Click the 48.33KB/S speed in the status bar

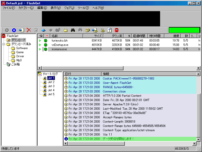pos(182,149)
